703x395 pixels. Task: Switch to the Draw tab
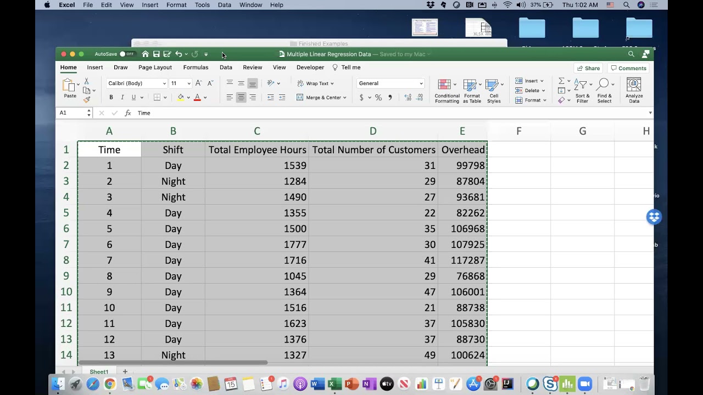(x=121, y=67)
